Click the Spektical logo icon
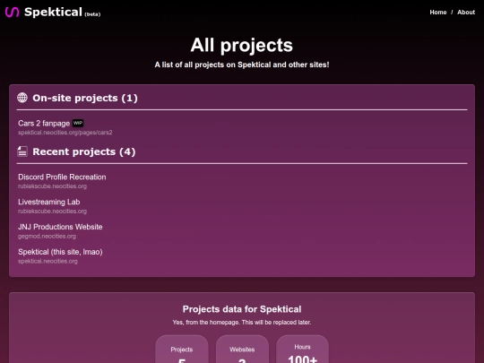Image resolution: width=484 pixels, height=363 pixels. click(x=12, y=12)
